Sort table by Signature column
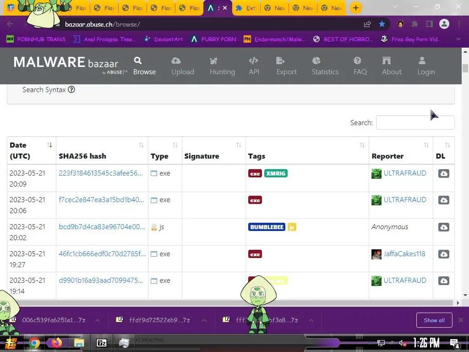 [213, 150]
